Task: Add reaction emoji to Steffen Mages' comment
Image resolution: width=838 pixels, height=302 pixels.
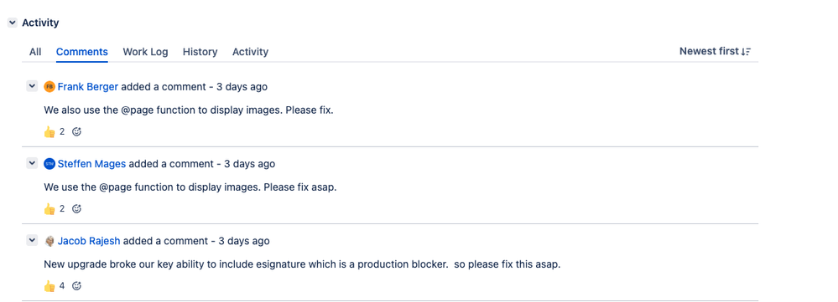Action: coord(76,209)
